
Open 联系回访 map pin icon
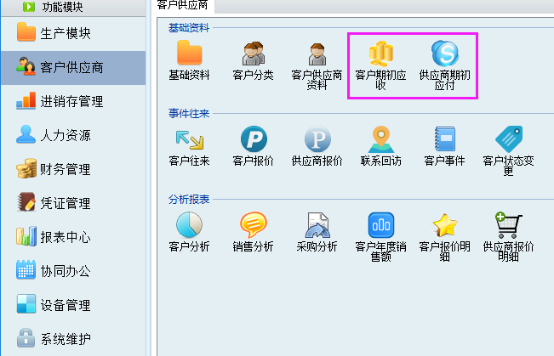point(380,138)
